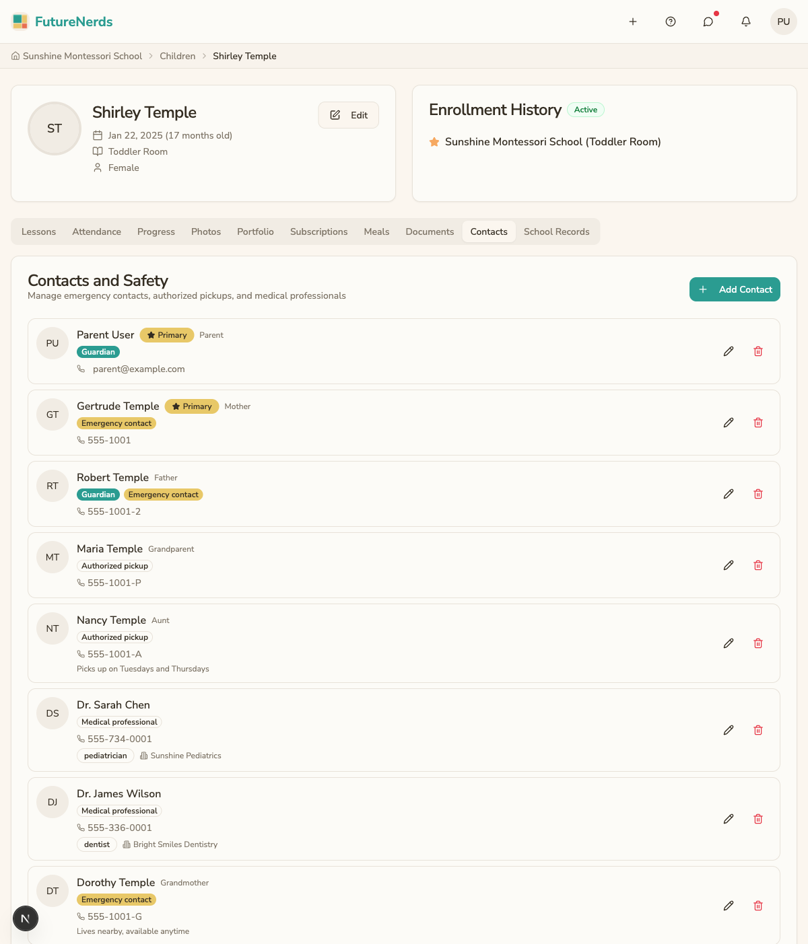Click Primary badge on Gertrude Temple
The image size is (808, 944).
[192, 406]
